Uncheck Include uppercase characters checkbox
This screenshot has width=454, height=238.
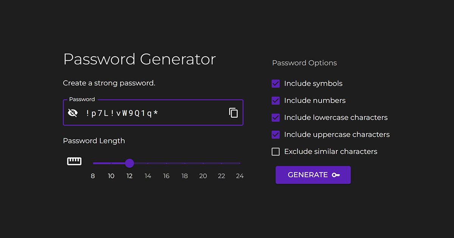tap(276, 134)
